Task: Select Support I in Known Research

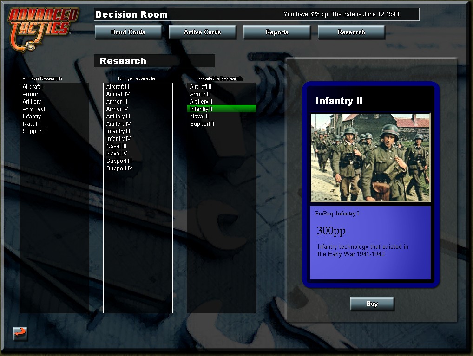Action: tap(54, 131)
